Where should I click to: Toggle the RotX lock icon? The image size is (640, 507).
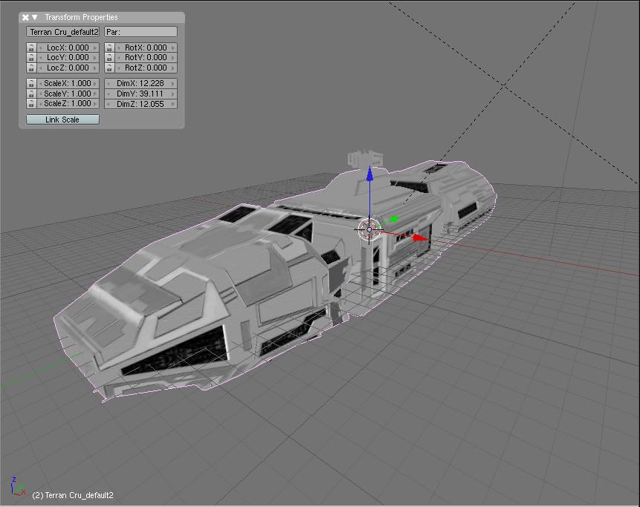coord(109,48)
